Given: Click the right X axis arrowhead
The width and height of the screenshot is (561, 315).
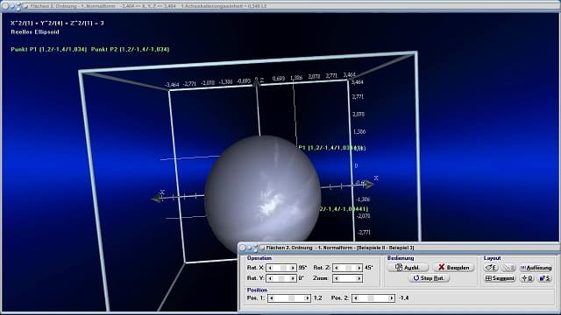Looking at the screenshot, I should [x=370, y=185].
